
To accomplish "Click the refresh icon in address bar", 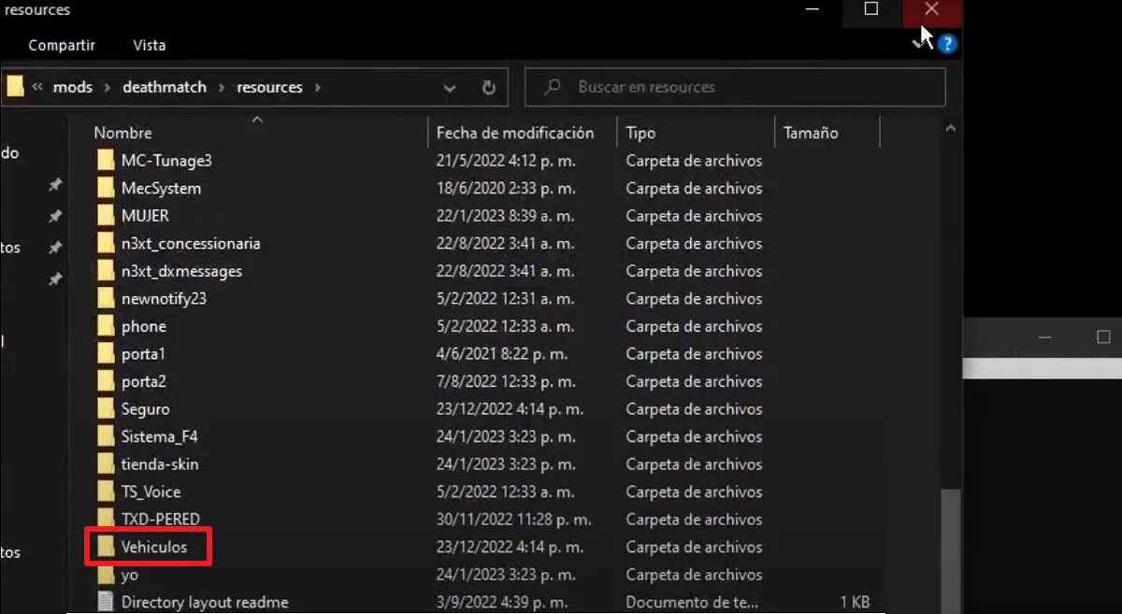I will (488, 87).
